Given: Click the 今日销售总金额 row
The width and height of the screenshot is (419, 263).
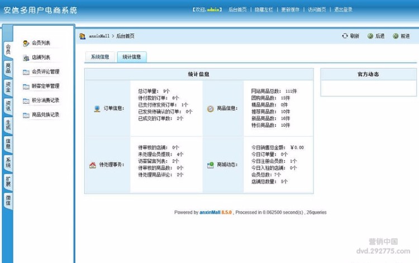Looking at the screenshot, I should [277, 147].
